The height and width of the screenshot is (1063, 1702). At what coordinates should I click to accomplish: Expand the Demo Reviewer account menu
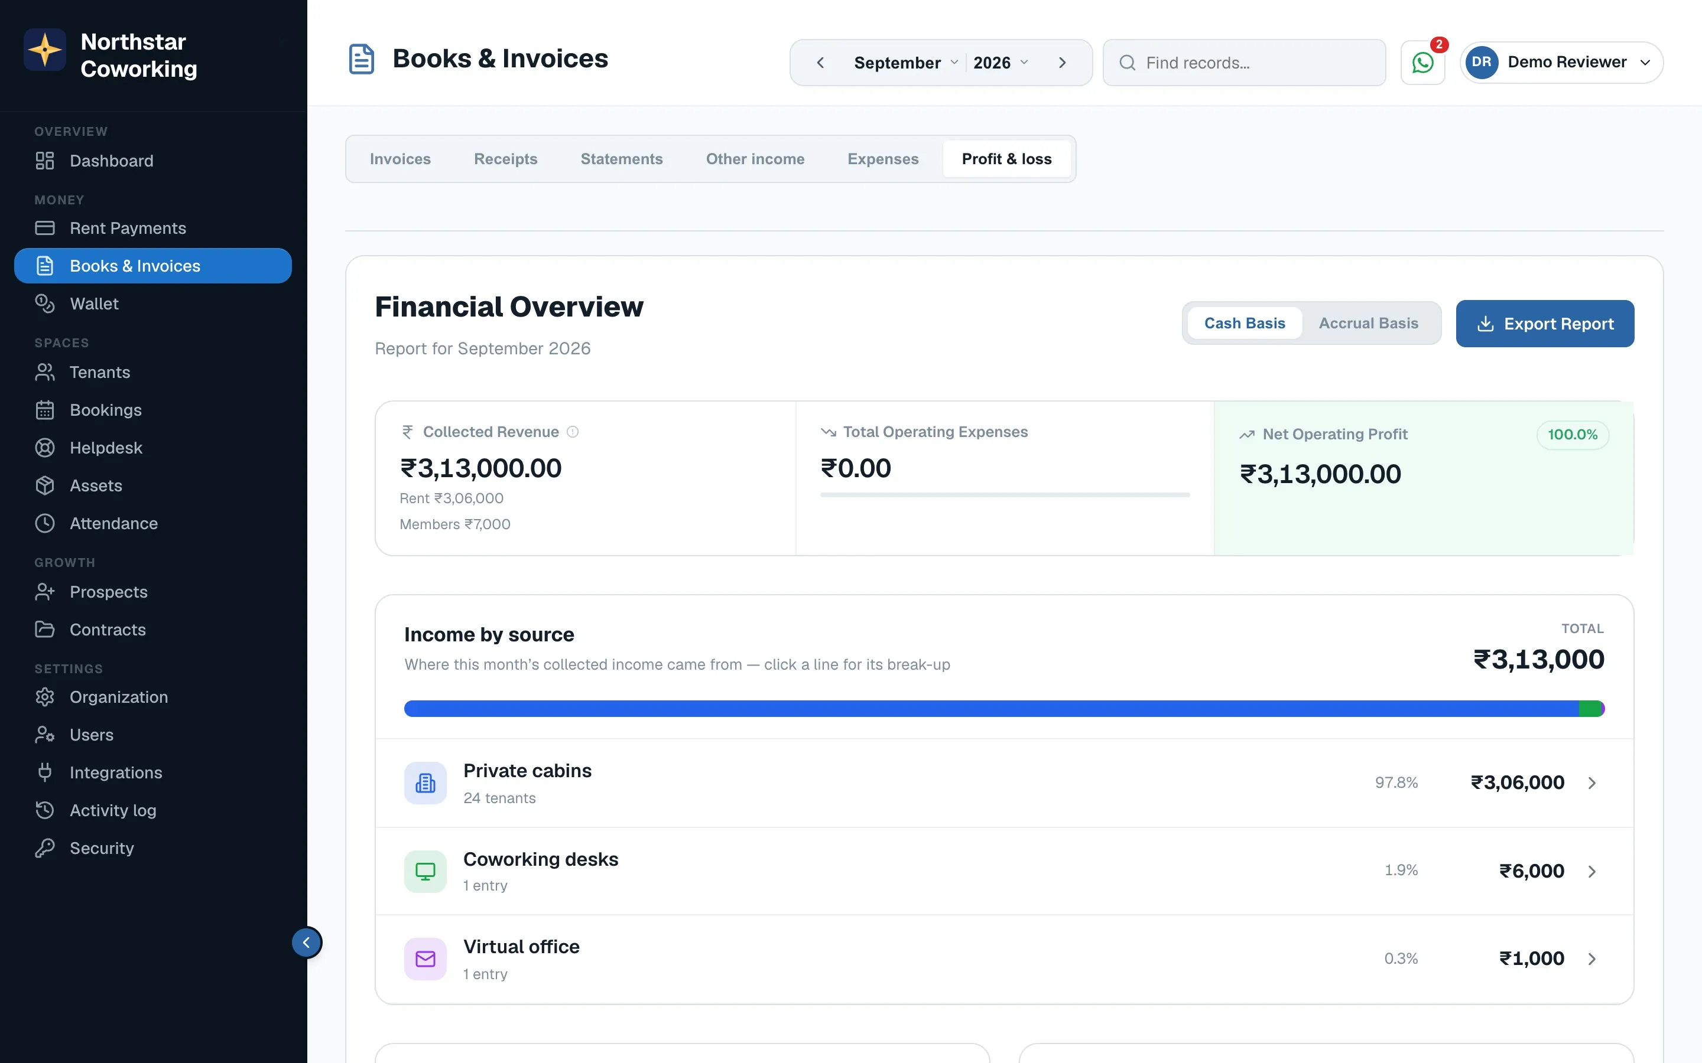(1561, 63)
